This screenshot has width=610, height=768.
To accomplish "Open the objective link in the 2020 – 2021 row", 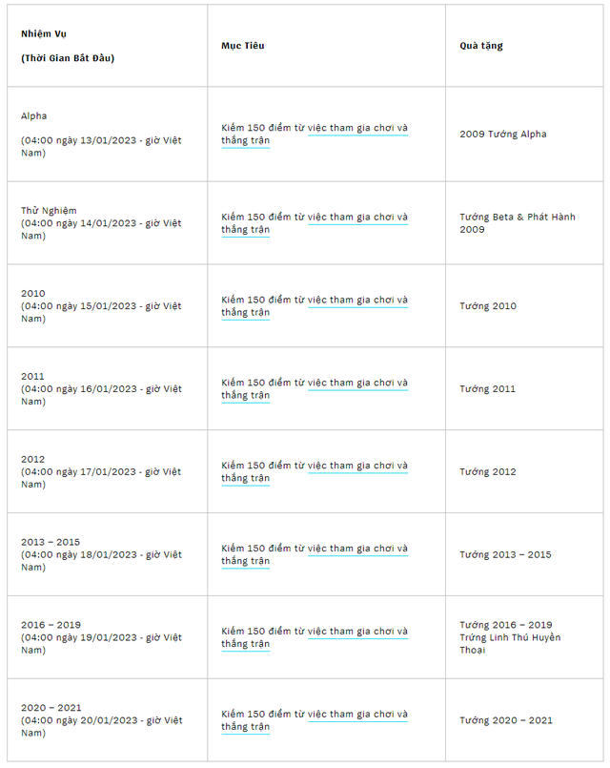I will pyautogui.click(x=357, y=716).
